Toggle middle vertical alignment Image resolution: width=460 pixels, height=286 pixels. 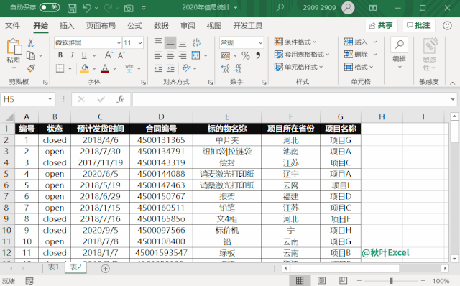pyautogui.click(x=170, y=43)
